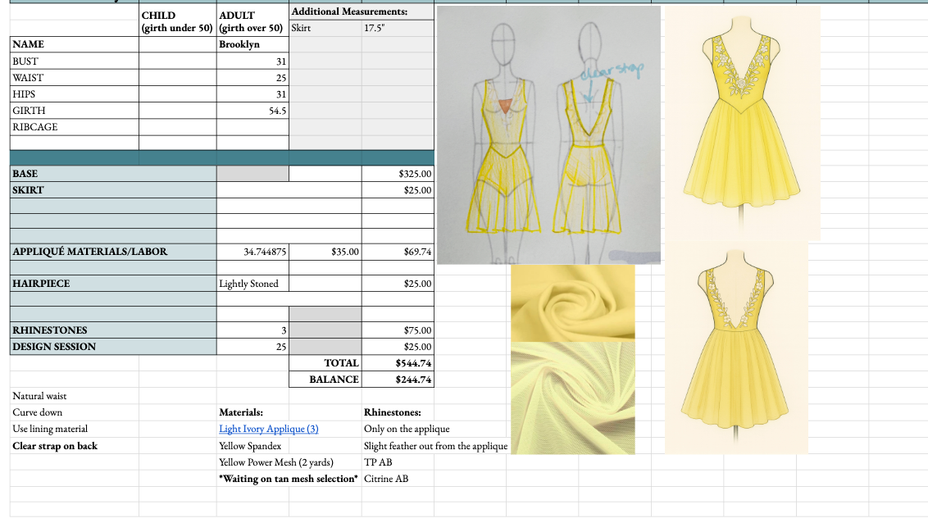Click the Citrine AB rhinestone cell
The height and width of the screenshot is (523, 928).
[x=386, y=478]
